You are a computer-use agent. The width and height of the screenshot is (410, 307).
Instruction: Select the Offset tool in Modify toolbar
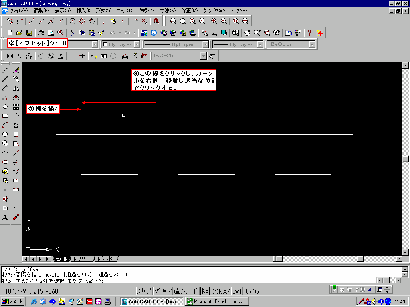click(16, 98)
